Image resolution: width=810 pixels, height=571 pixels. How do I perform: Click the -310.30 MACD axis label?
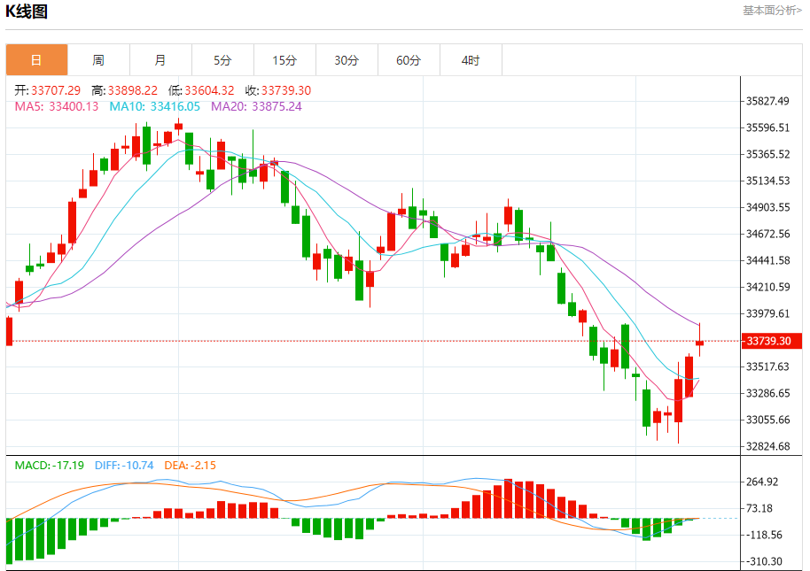coord(765,562)
